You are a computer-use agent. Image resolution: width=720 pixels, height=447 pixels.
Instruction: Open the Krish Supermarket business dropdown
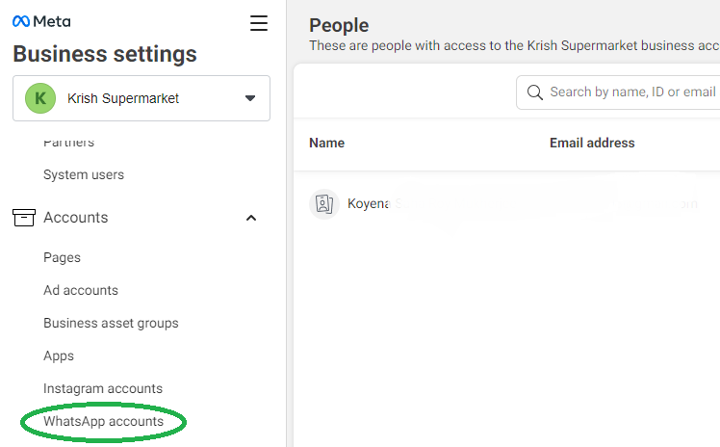click(141, 98)
